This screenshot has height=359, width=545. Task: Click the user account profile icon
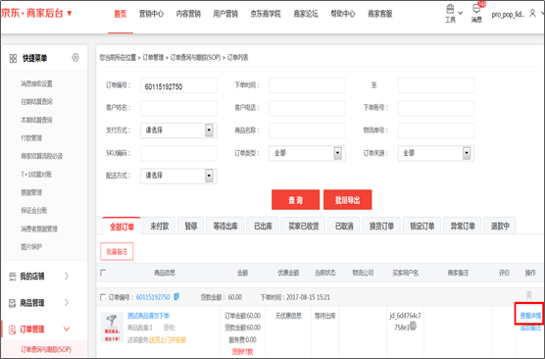[532, 14]
